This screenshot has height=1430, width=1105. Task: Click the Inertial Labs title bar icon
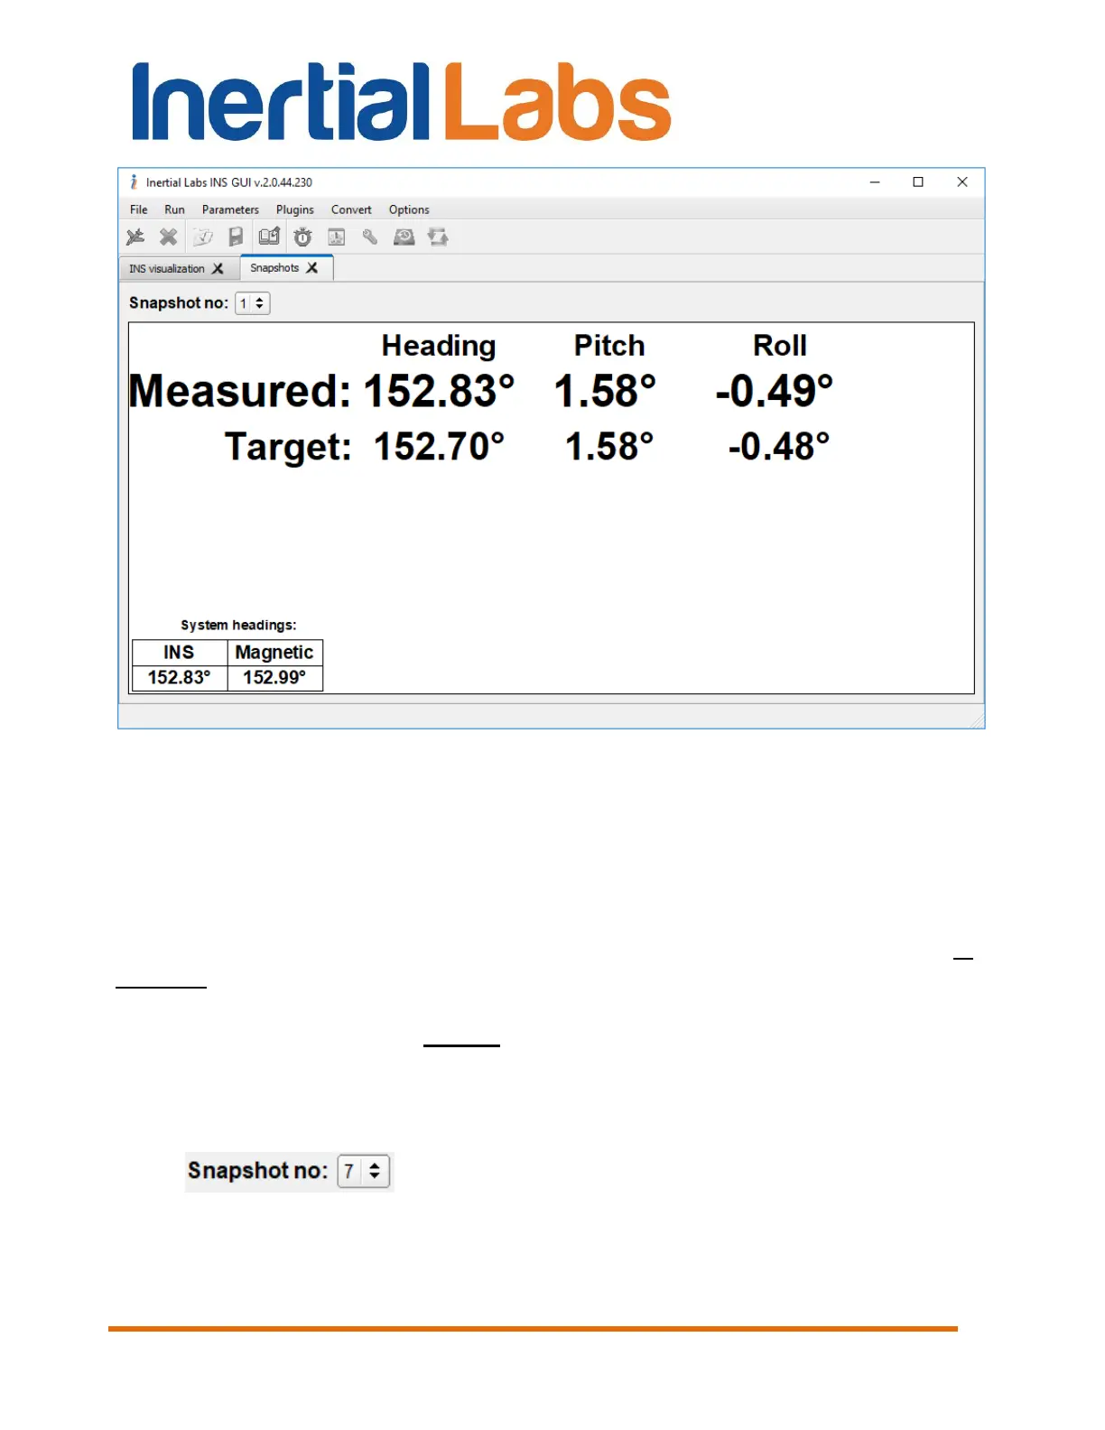pos(134,182)
